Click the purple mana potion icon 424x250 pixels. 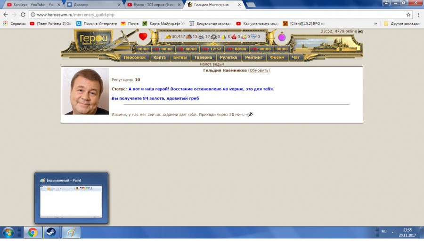click(282, 37)
